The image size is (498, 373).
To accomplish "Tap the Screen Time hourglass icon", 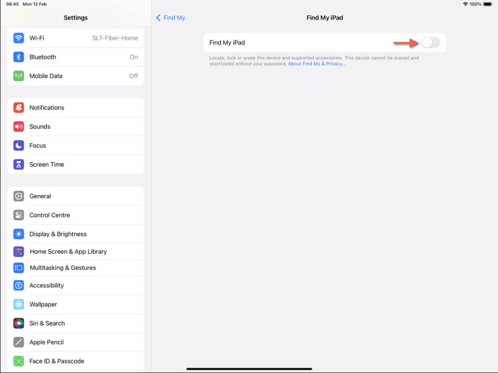I will pyautogui.click(x=18, y=164).
